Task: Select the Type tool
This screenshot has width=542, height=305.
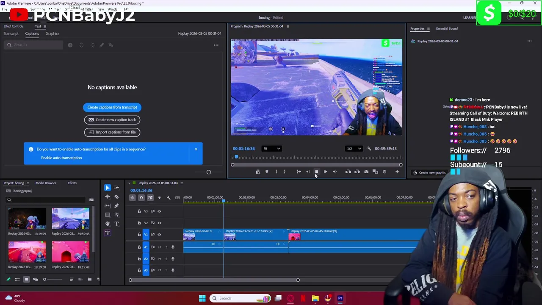Action: [x=116, y=224]
